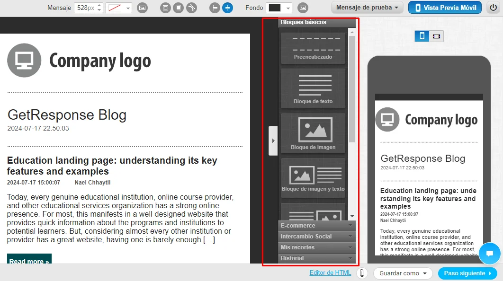The image size is (503, 281).
Task: Click the author name Nael Chhaytli in editor
Action: coord(92,182)
